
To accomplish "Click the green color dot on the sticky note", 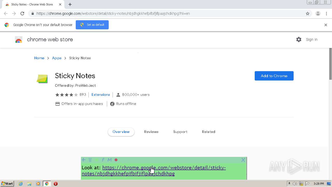I will click(x=96, y=160).
